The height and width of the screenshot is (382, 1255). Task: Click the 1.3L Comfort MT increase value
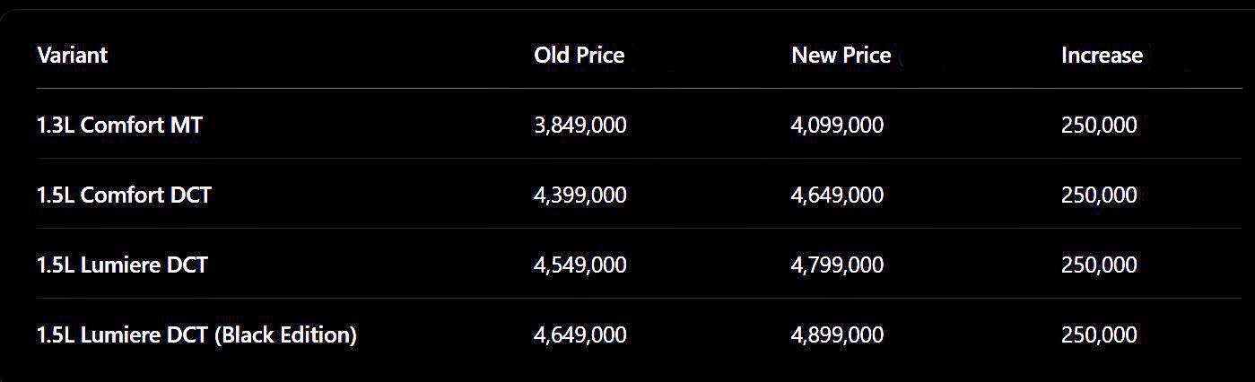click(1099, 126)
